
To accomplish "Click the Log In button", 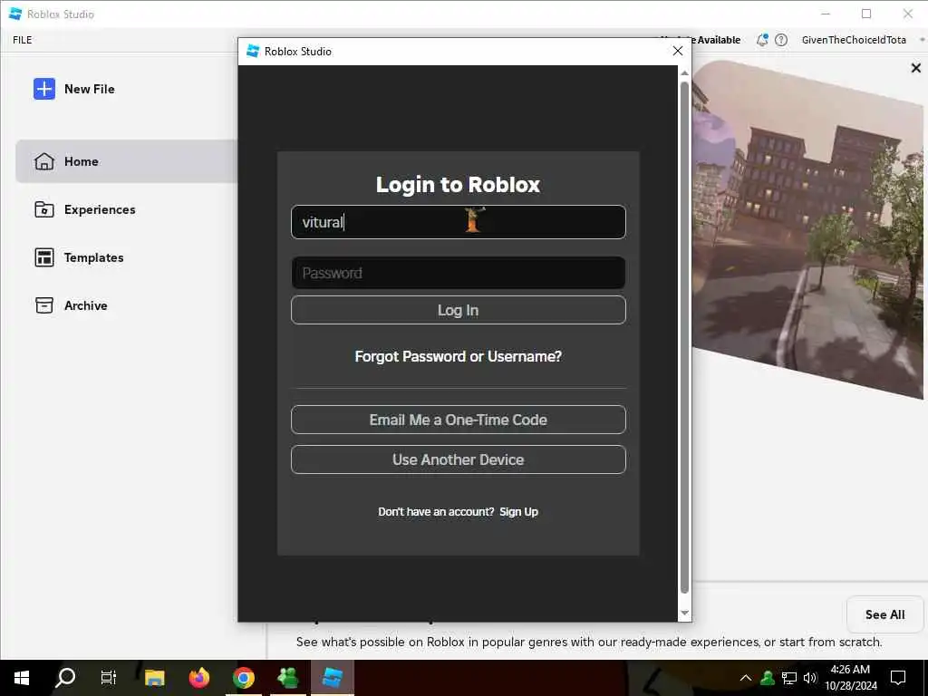I will tap(458, 310).
